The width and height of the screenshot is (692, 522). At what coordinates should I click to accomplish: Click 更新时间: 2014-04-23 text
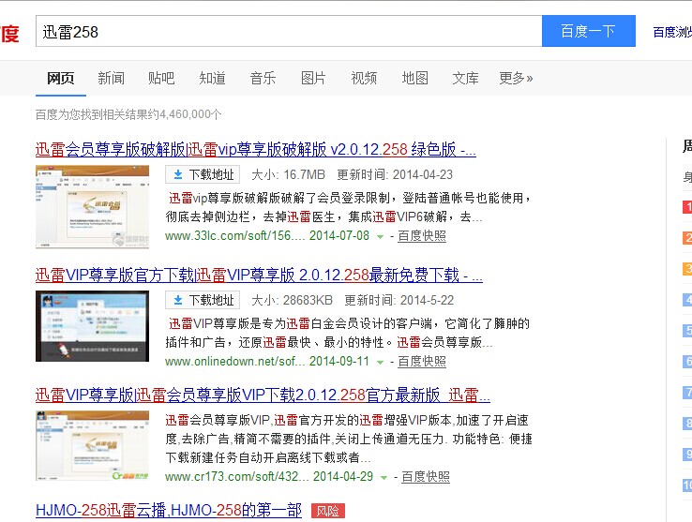tap(395, 174)
